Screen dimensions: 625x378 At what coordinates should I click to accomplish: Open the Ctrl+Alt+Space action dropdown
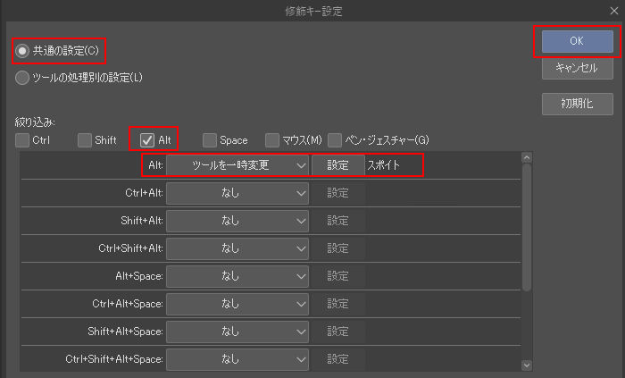coord(237,304)
